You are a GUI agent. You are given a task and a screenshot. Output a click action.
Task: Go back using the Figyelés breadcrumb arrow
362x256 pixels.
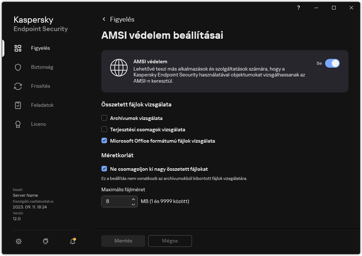[x=104, y=19]
